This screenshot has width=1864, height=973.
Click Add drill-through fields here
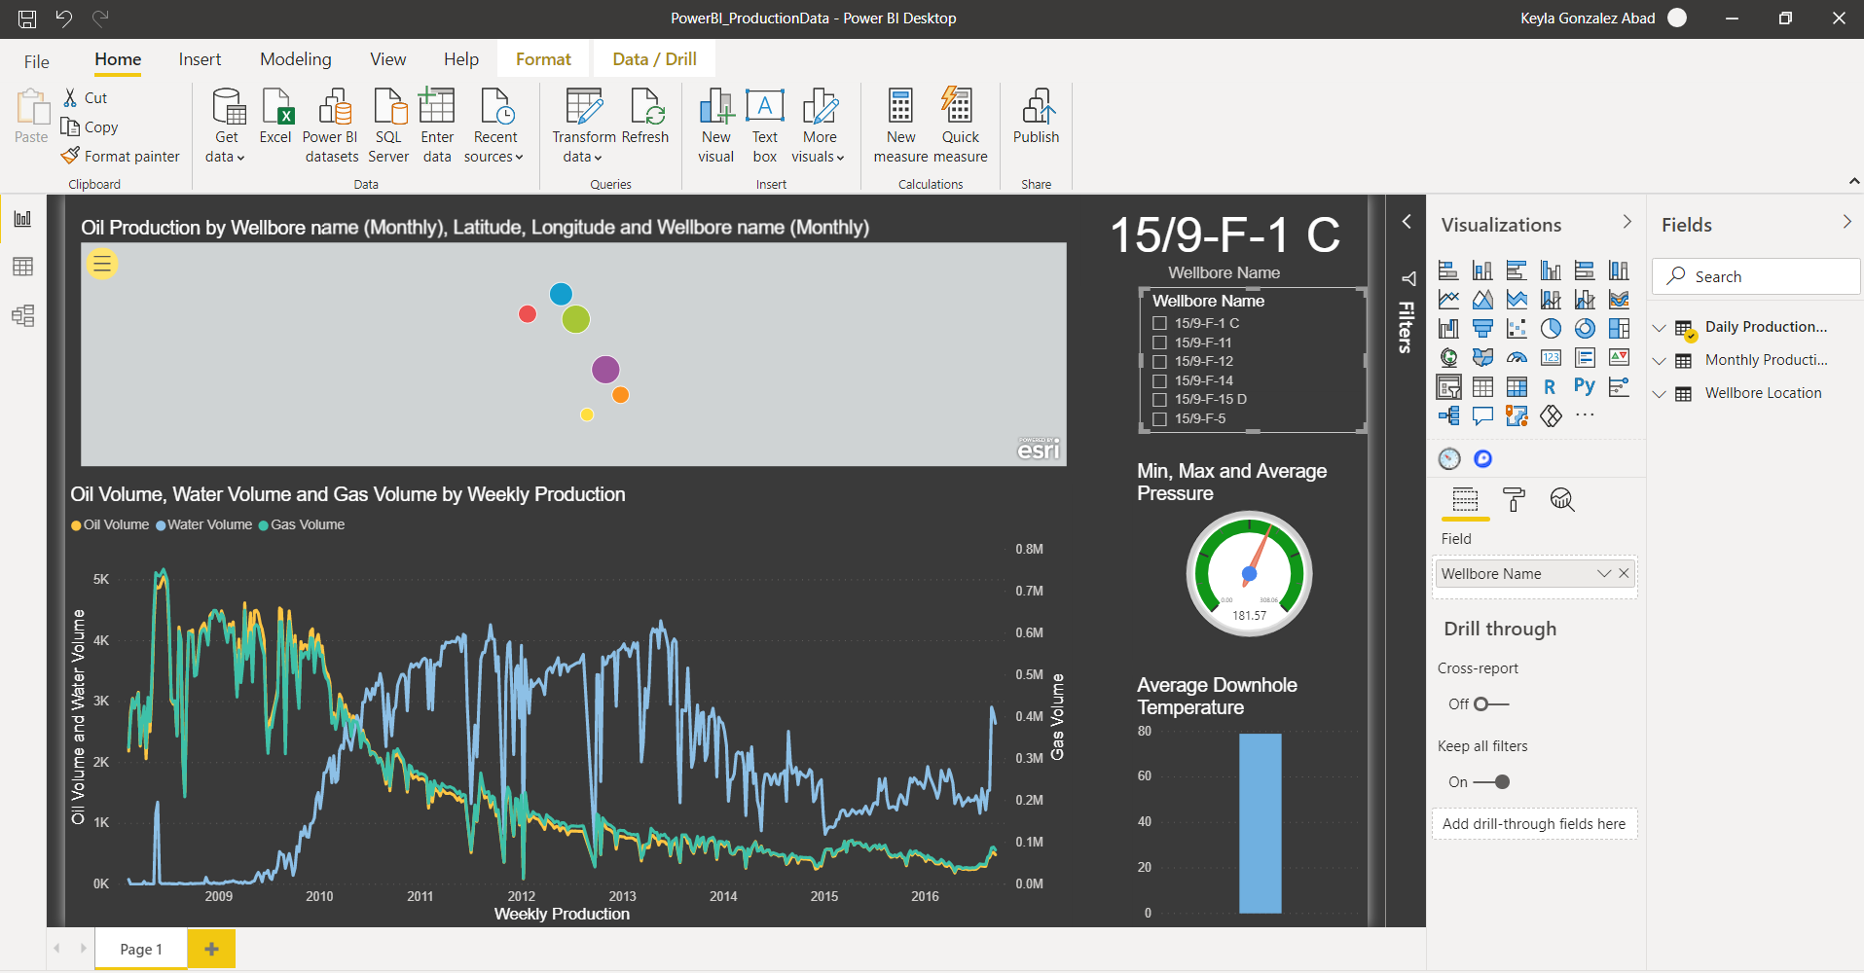tap(1534, 823)
